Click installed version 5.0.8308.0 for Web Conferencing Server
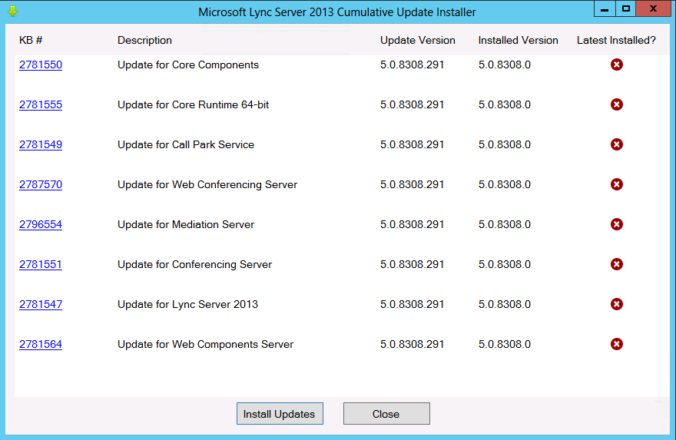 coord(505,184)
